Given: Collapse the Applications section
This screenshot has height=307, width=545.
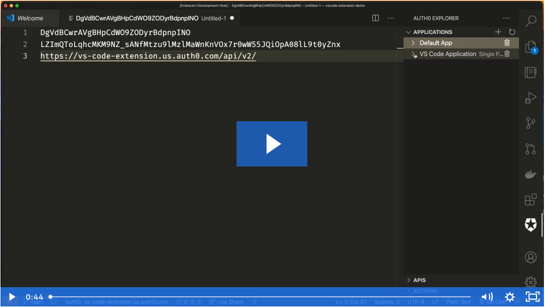Looking at the screenshot, I should point(409,32).
